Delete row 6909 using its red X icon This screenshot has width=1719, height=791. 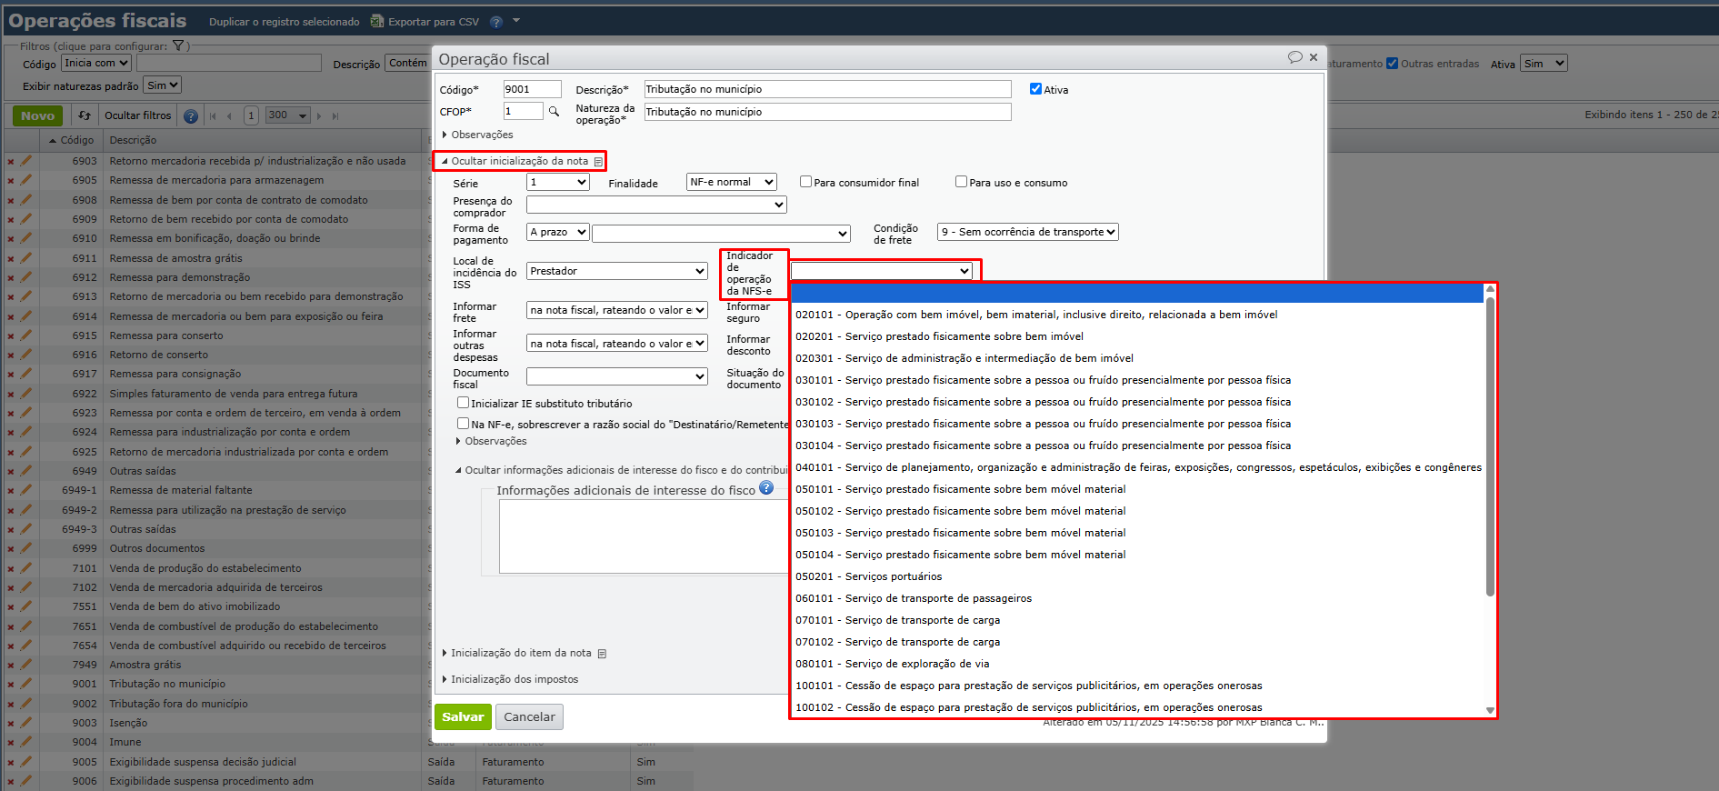coord(11,219)
